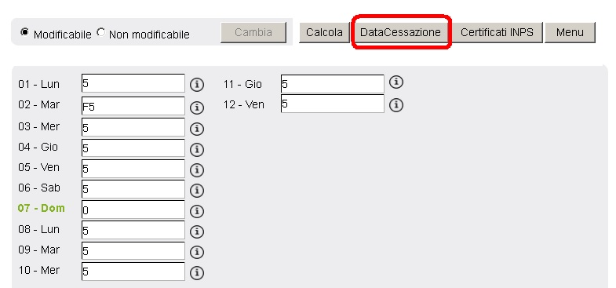This screenshot has height=288, width=616.
Task: Select the Modificabile radio option
Action: pos(25,32)
